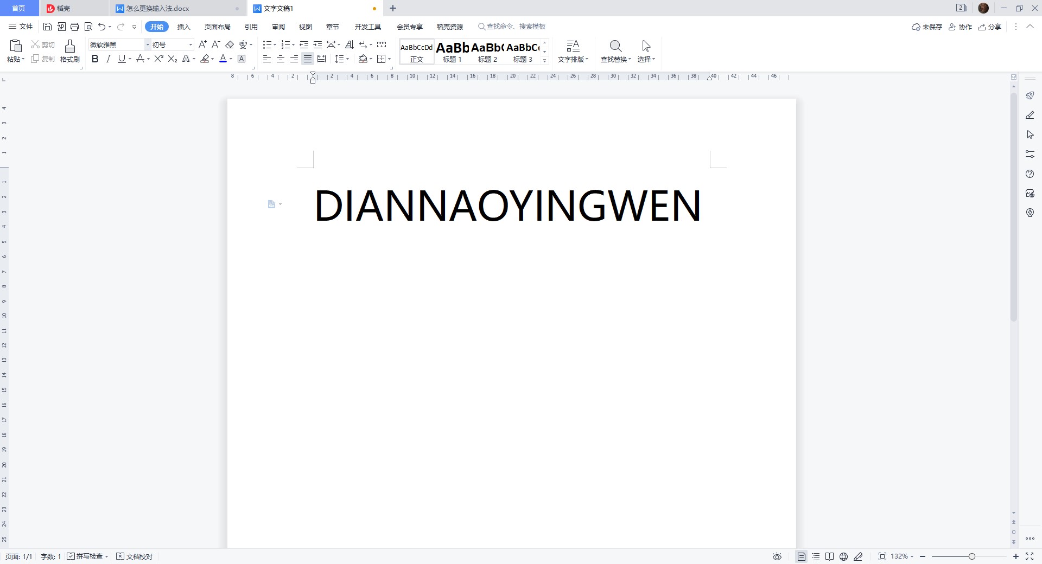The height and width of the screenshot is (564, 1042).
Task: Open the 页面布局 (Page Layout) tab
Action: (217, 27)
